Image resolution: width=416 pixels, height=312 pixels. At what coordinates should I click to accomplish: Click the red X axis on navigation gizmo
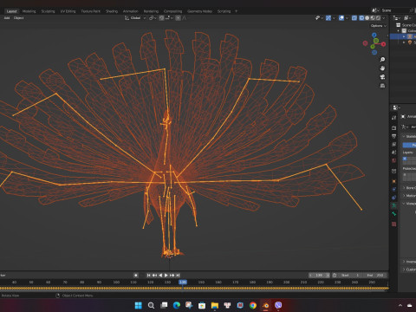(383, 44)
